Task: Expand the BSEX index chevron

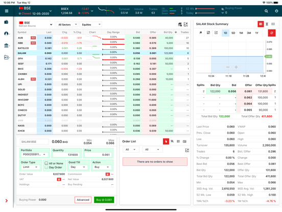Action: pos(92,11)
